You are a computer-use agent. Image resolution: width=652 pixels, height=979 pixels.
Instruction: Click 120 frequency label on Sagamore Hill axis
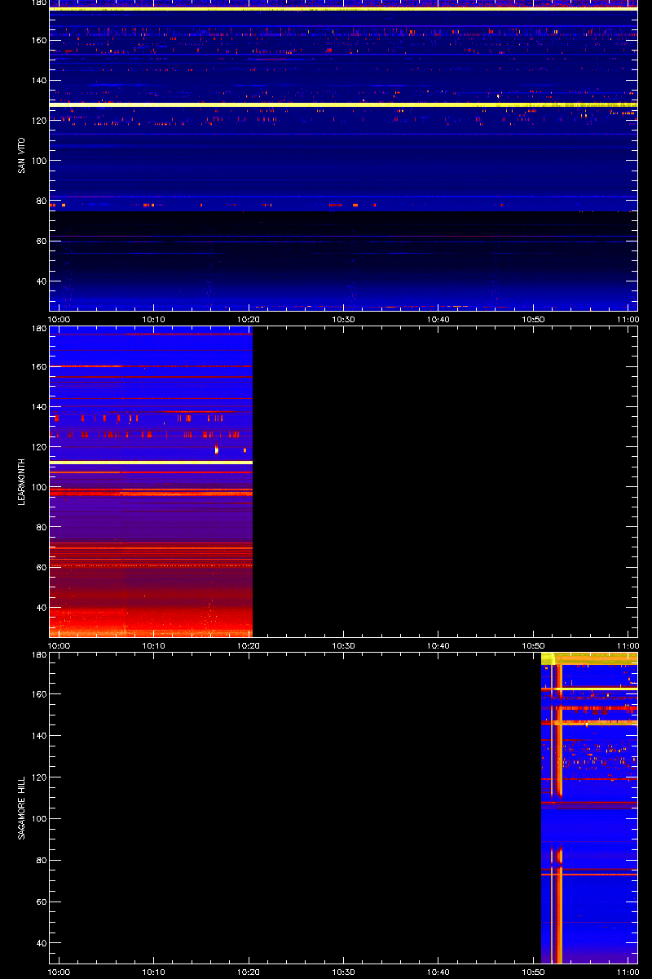[x=38, y=777]
